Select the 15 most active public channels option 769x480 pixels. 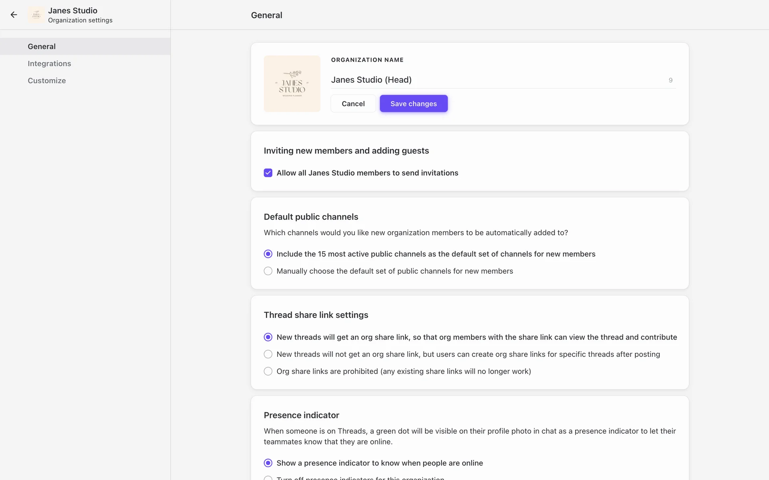pos(268,254)
